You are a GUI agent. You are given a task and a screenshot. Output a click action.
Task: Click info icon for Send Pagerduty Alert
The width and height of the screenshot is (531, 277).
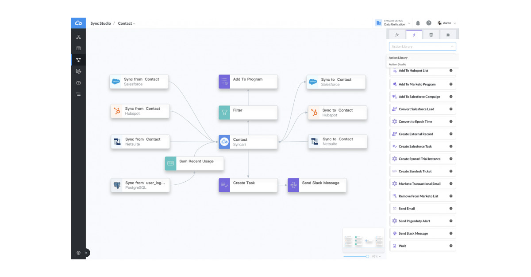[x=451, y=221]
